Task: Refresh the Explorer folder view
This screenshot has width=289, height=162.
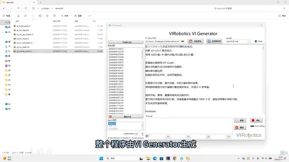Action: pos(26,9)
